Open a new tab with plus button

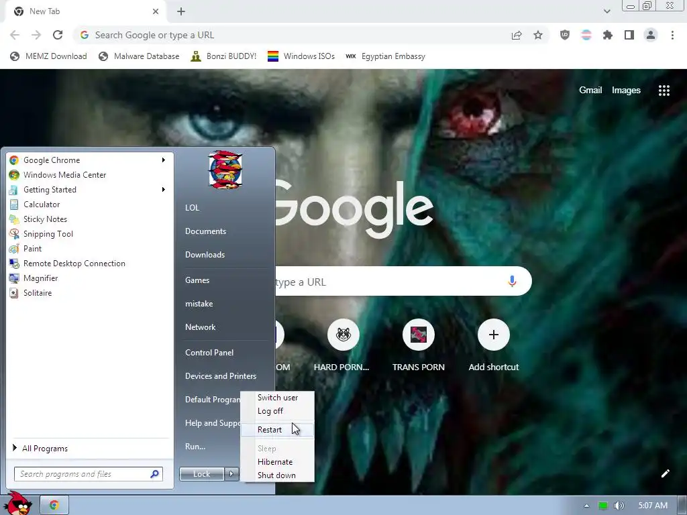pyautogui.click(x=181, y=11)
